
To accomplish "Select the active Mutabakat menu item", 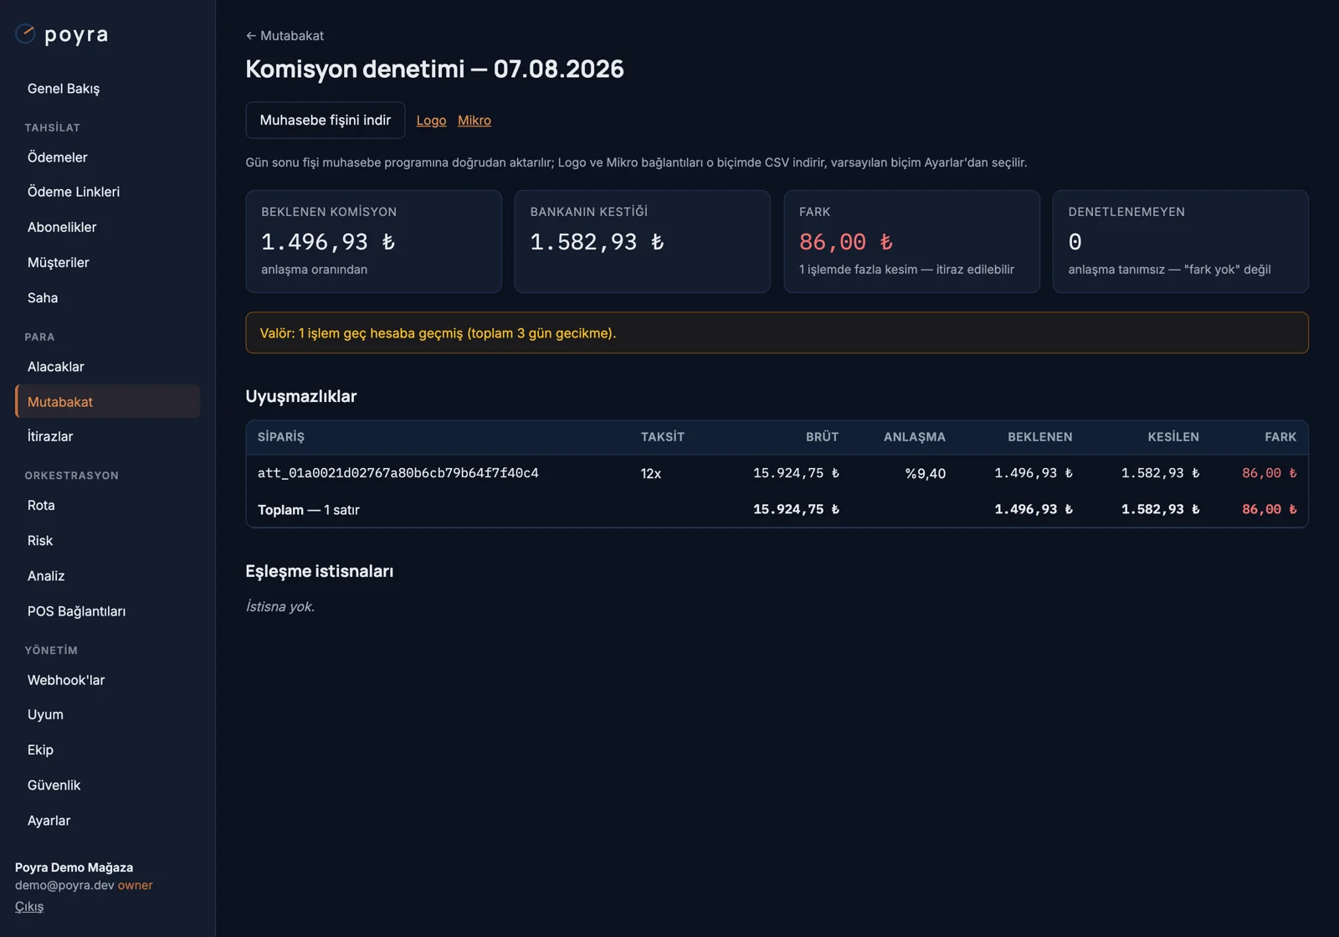I will 107,401.
